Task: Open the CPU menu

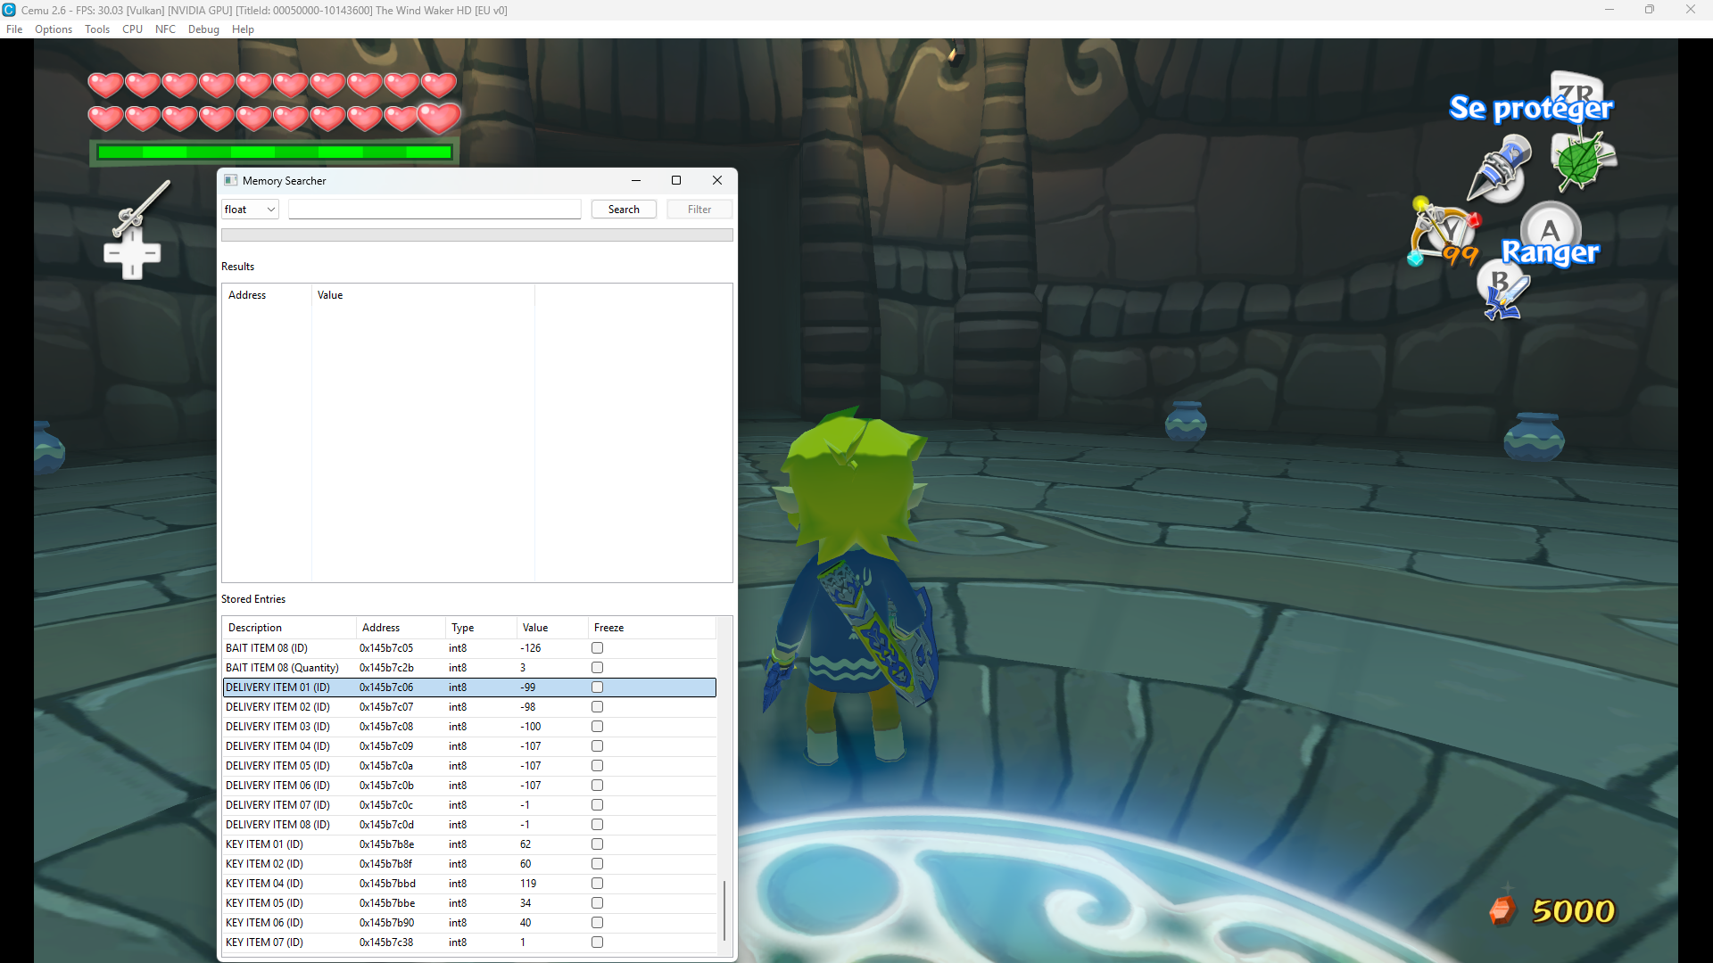Action: (132, 29)
